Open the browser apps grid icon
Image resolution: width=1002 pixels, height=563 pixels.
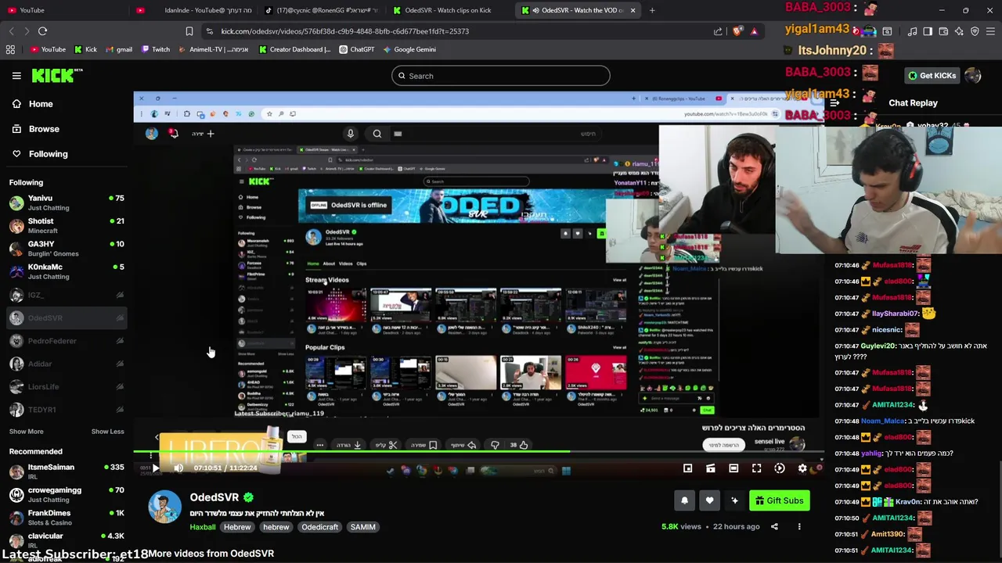click(x=10, y=49)
